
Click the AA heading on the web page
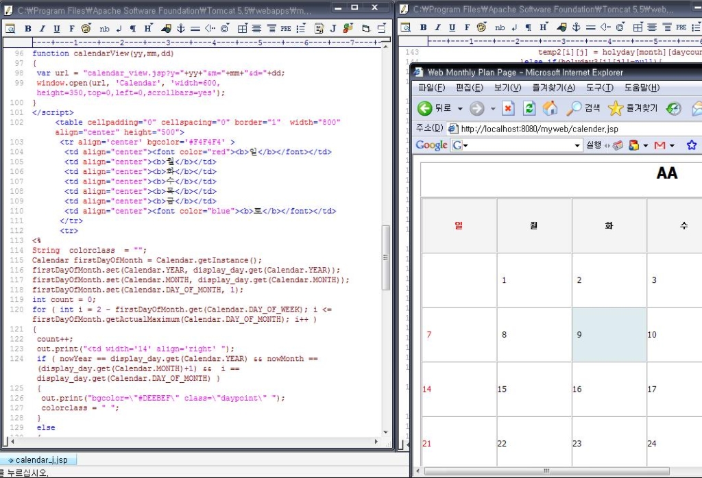click(x=667, y=173)
